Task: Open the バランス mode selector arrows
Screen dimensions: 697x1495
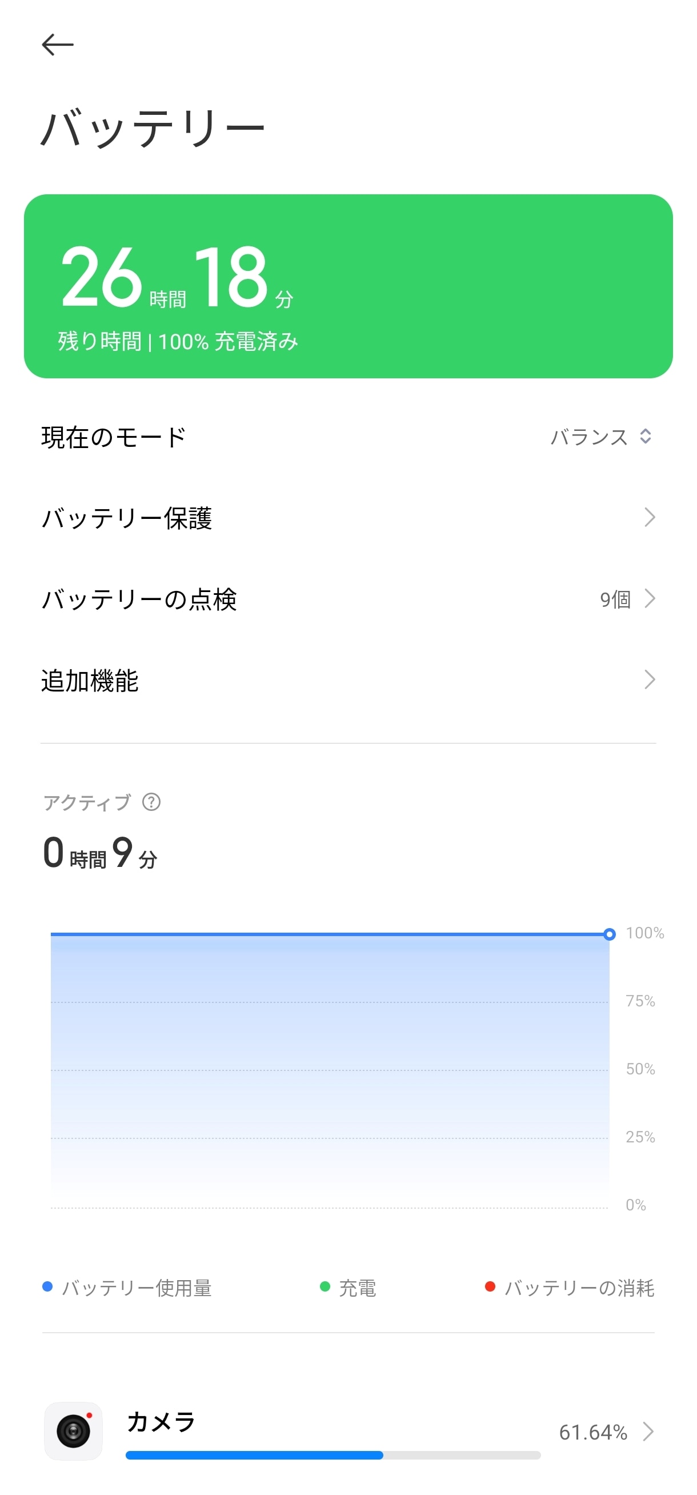Action: click(x=646, y=437)
